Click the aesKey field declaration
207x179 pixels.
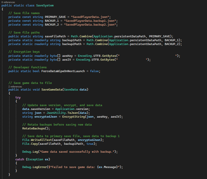68,56
